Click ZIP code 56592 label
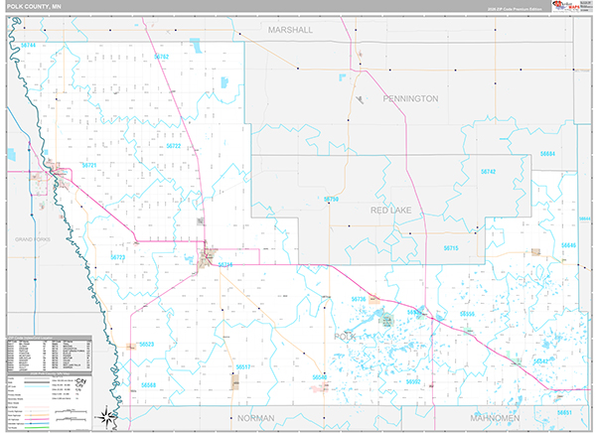The width and height of the screenshot is (596, 433). click(413, 381)
